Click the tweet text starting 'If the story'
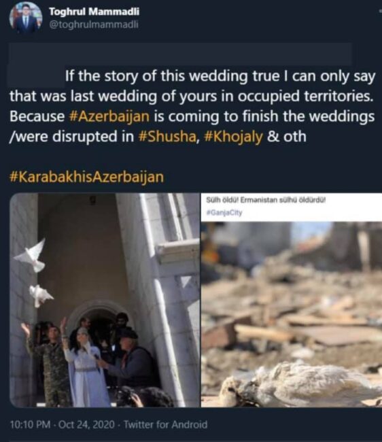Image resolution: width=382 pixels, height=442 pixels. click(x=192, y=106)
